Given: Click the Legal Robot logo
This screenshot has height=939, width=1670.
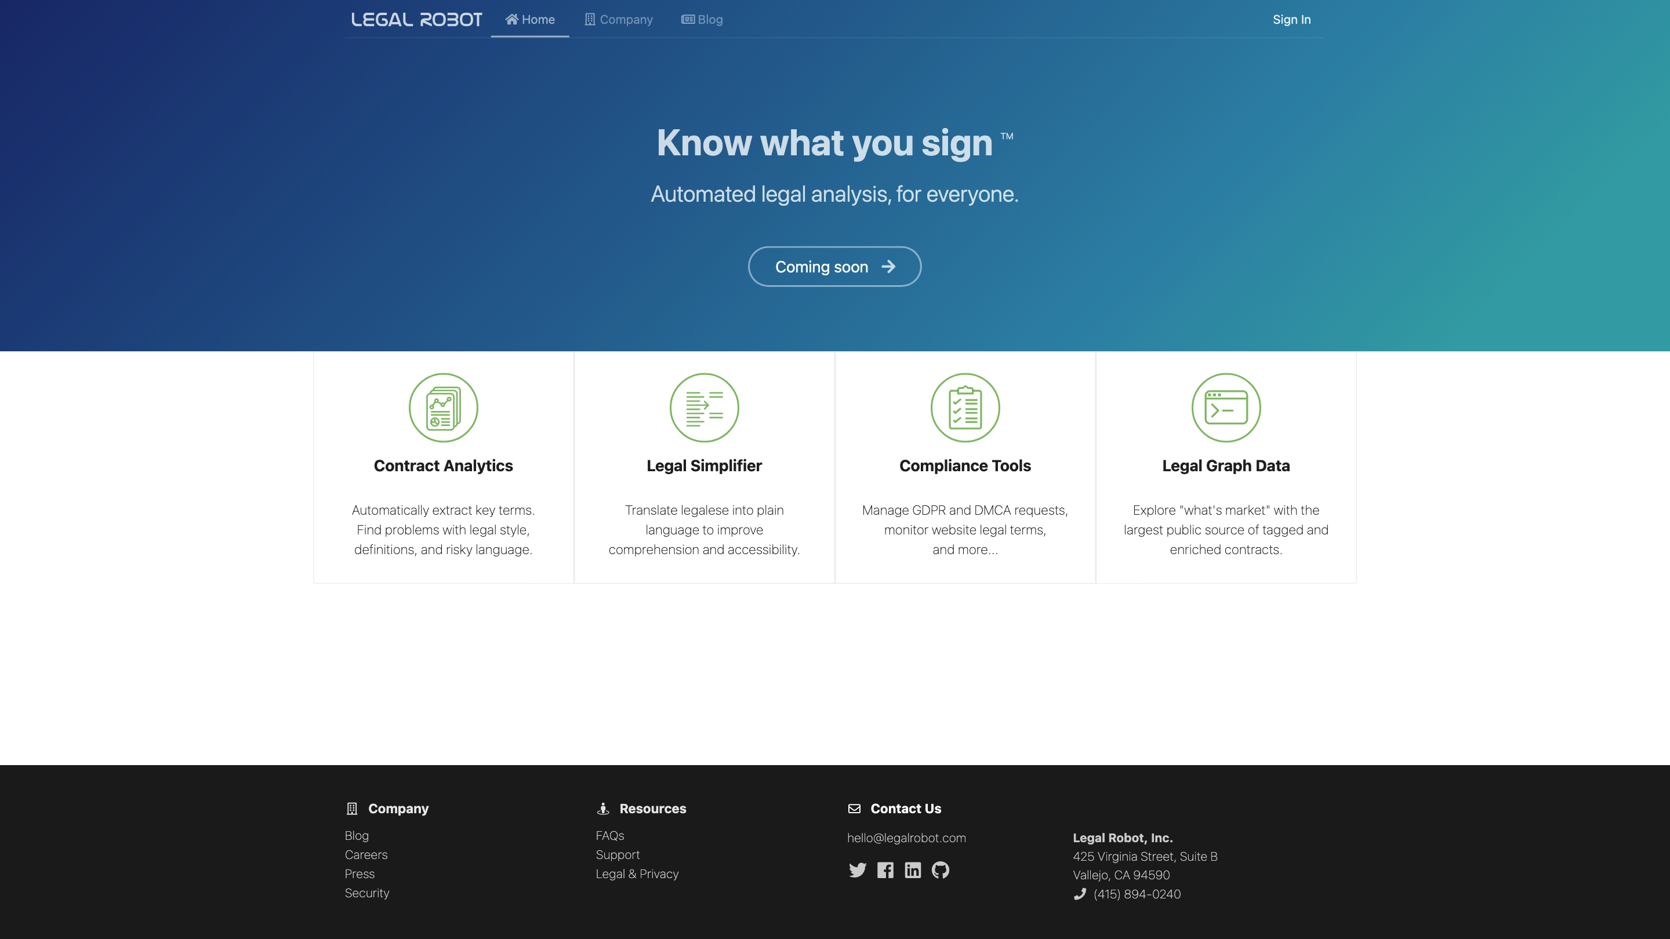Looking at the screenshot, I should coord(416,20).
